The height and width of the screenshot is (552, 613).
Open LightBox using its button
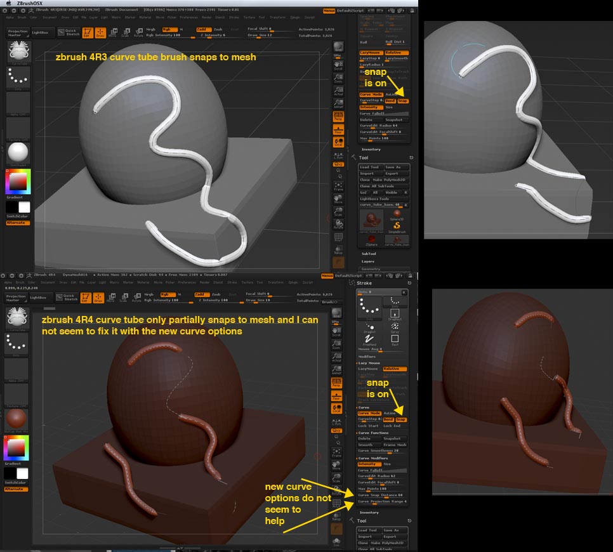(x=41, y=32)
